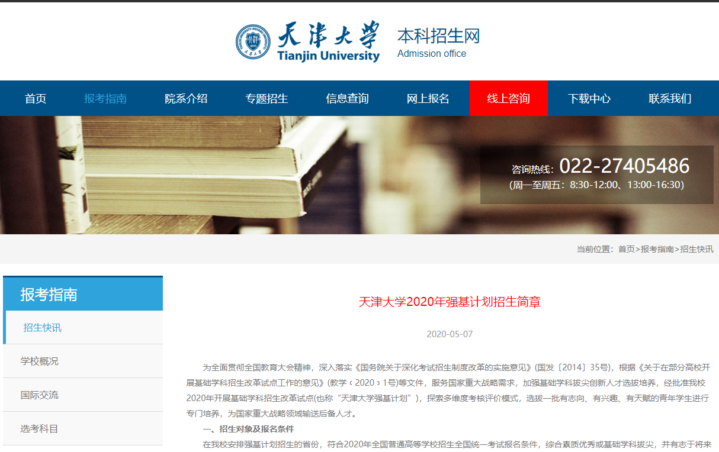Click the Tianjin University round seal logo
The image size is (719, 452).
pos(253,42)
